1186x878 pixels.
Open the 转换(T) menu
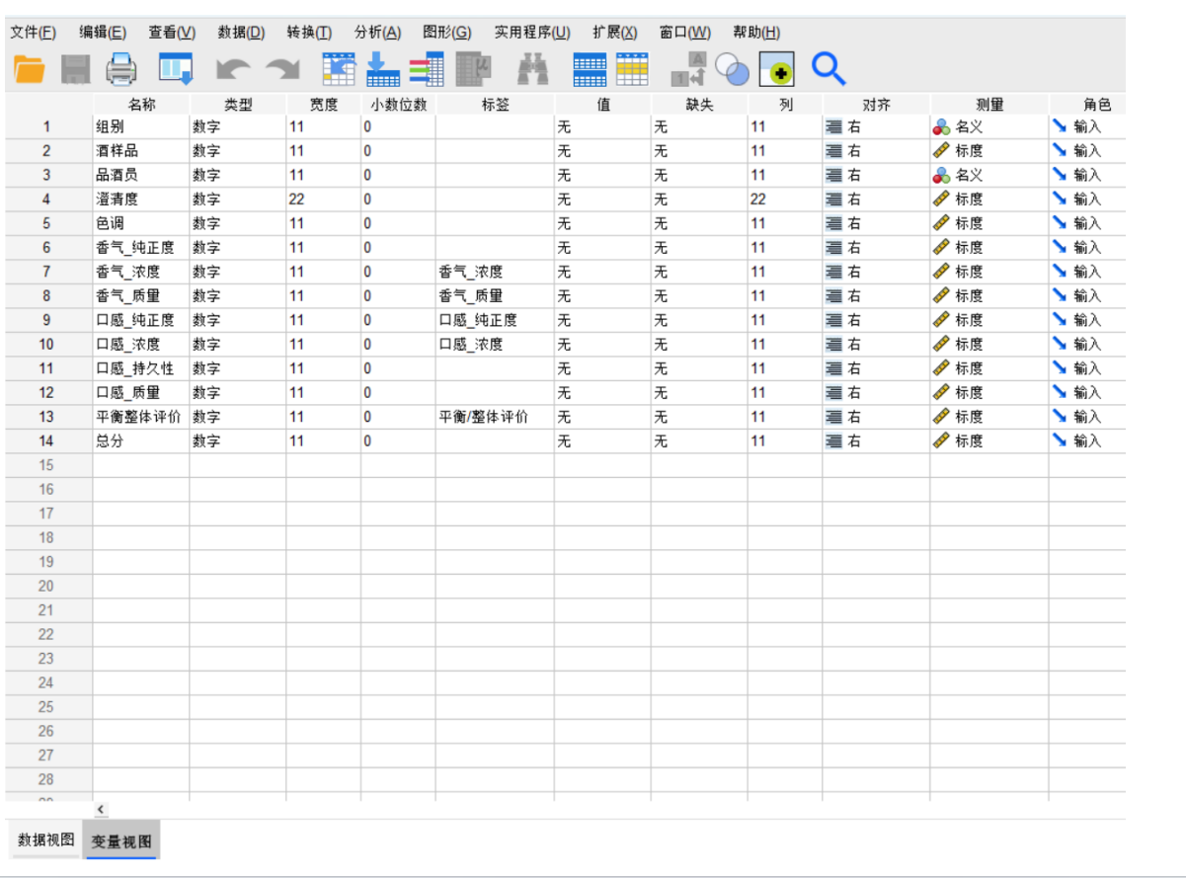click(310, 32)
